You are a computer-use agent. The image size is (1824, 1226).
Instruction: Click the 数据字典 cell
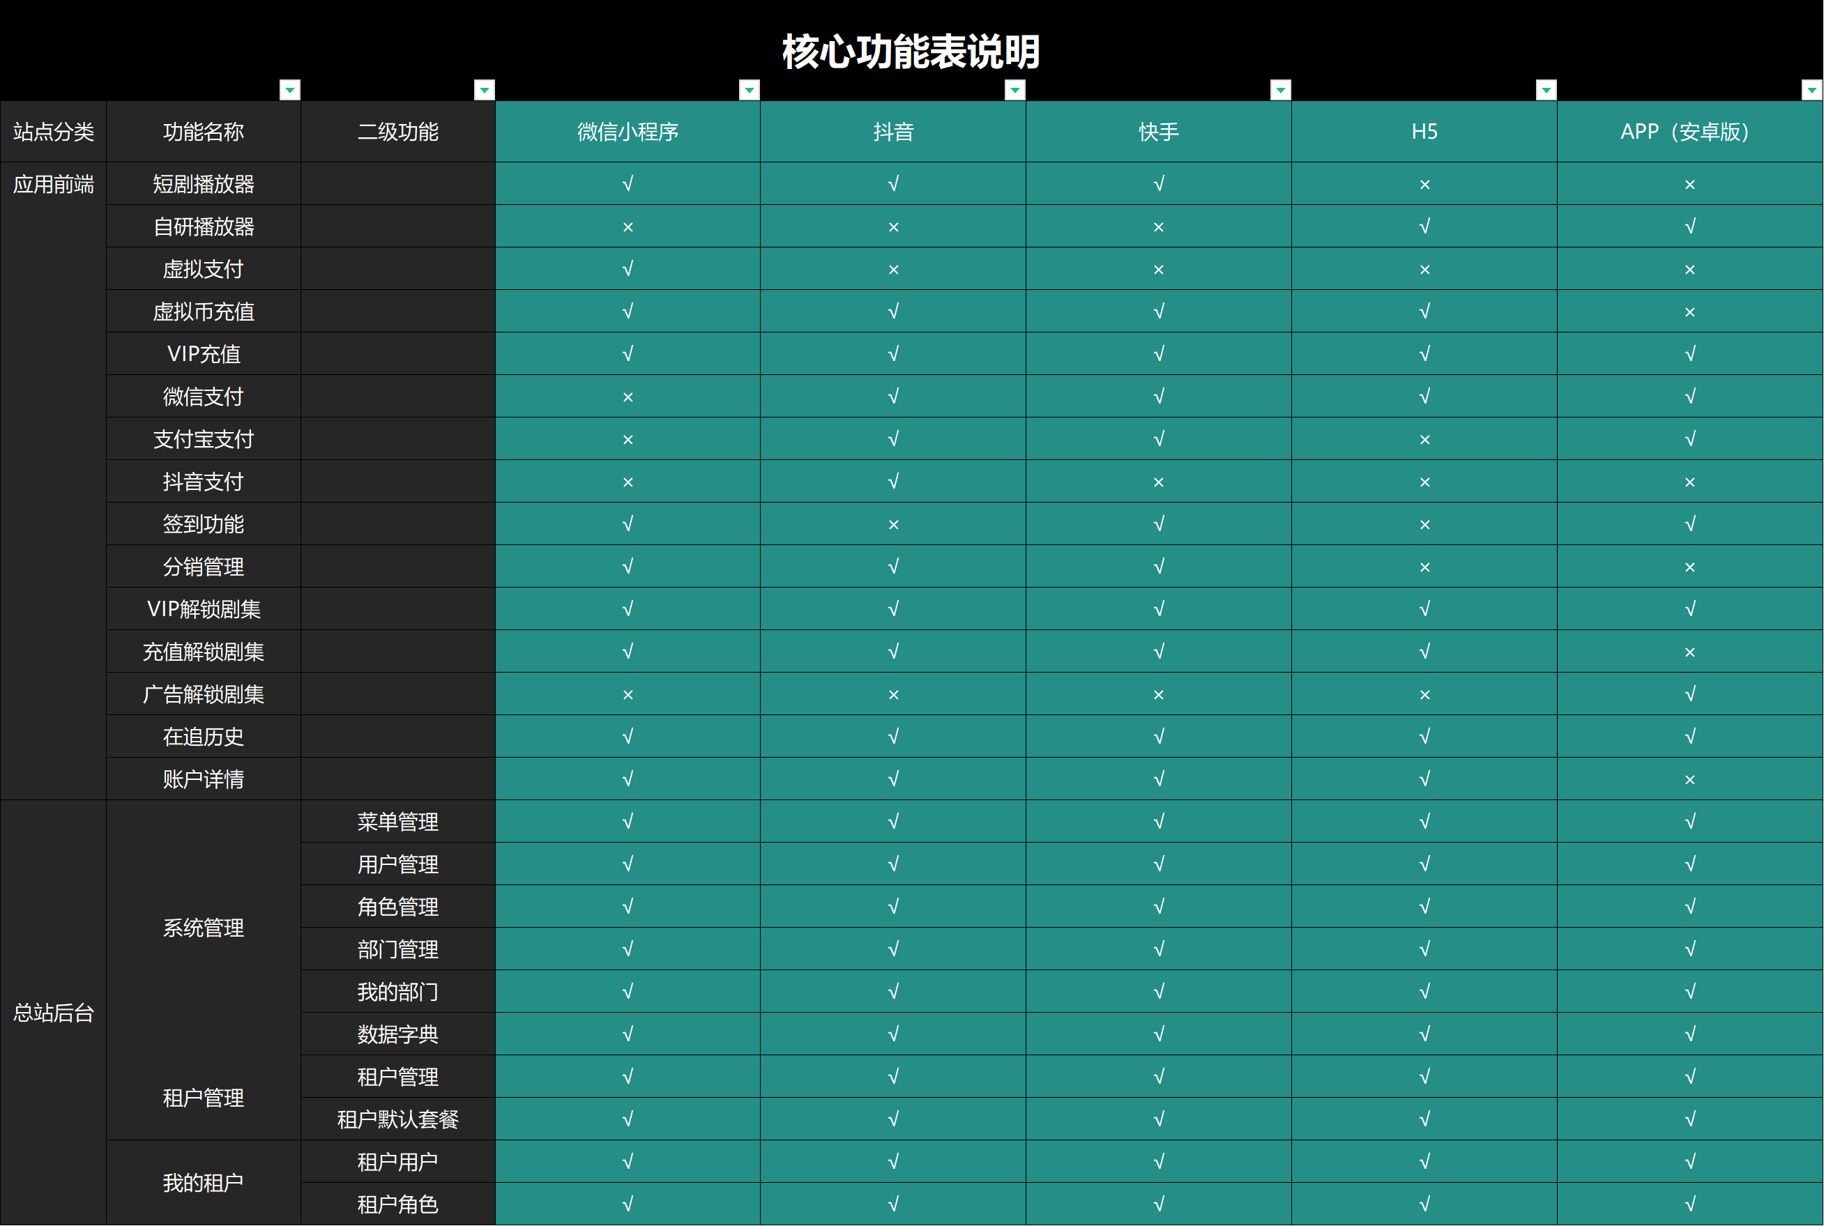coord(397,1034)
